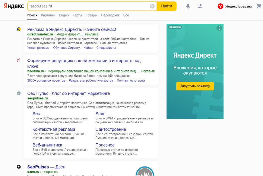This screenshot has width=263, height=176.
Task: Click the Яндекс logo
Action: pyautogui.click(x=14, y=6)
